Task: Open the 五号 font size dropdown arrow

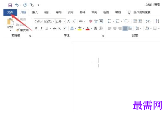Action: click(64, 21)
